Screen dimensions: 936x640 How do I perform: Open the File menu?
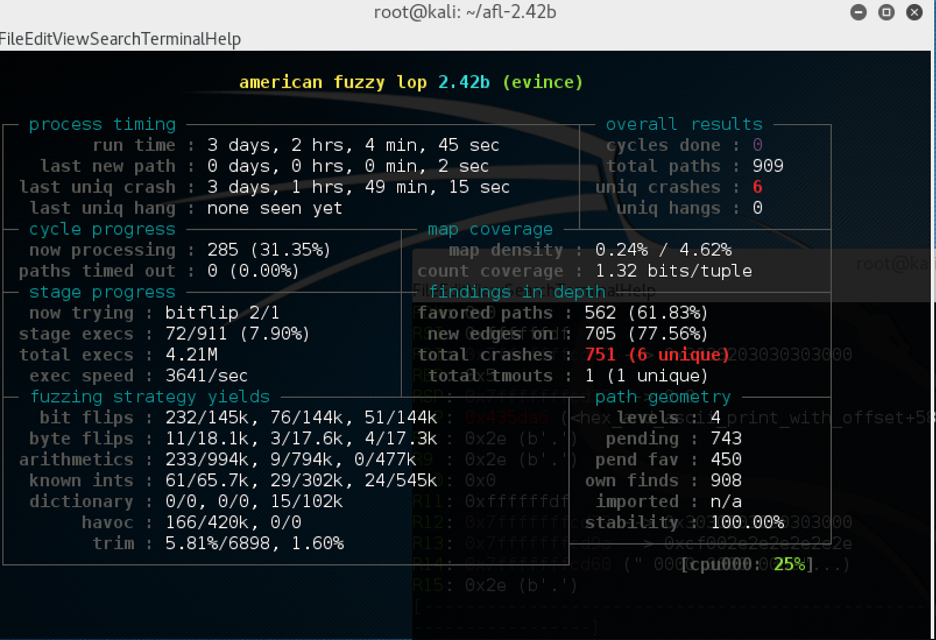click(12, 39)
